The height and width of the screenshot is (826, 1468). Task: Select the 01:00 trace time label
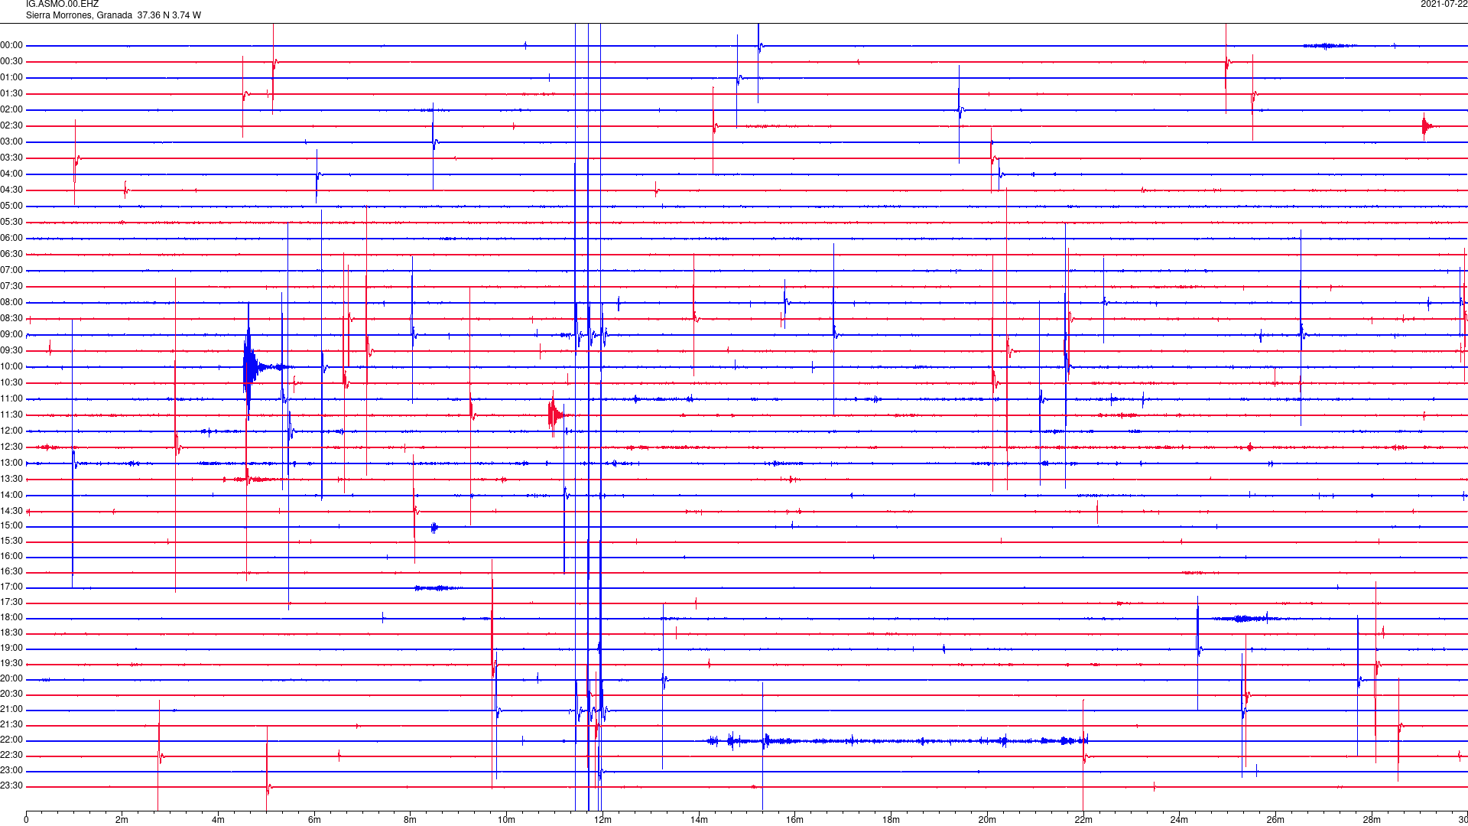click(11, 78)
